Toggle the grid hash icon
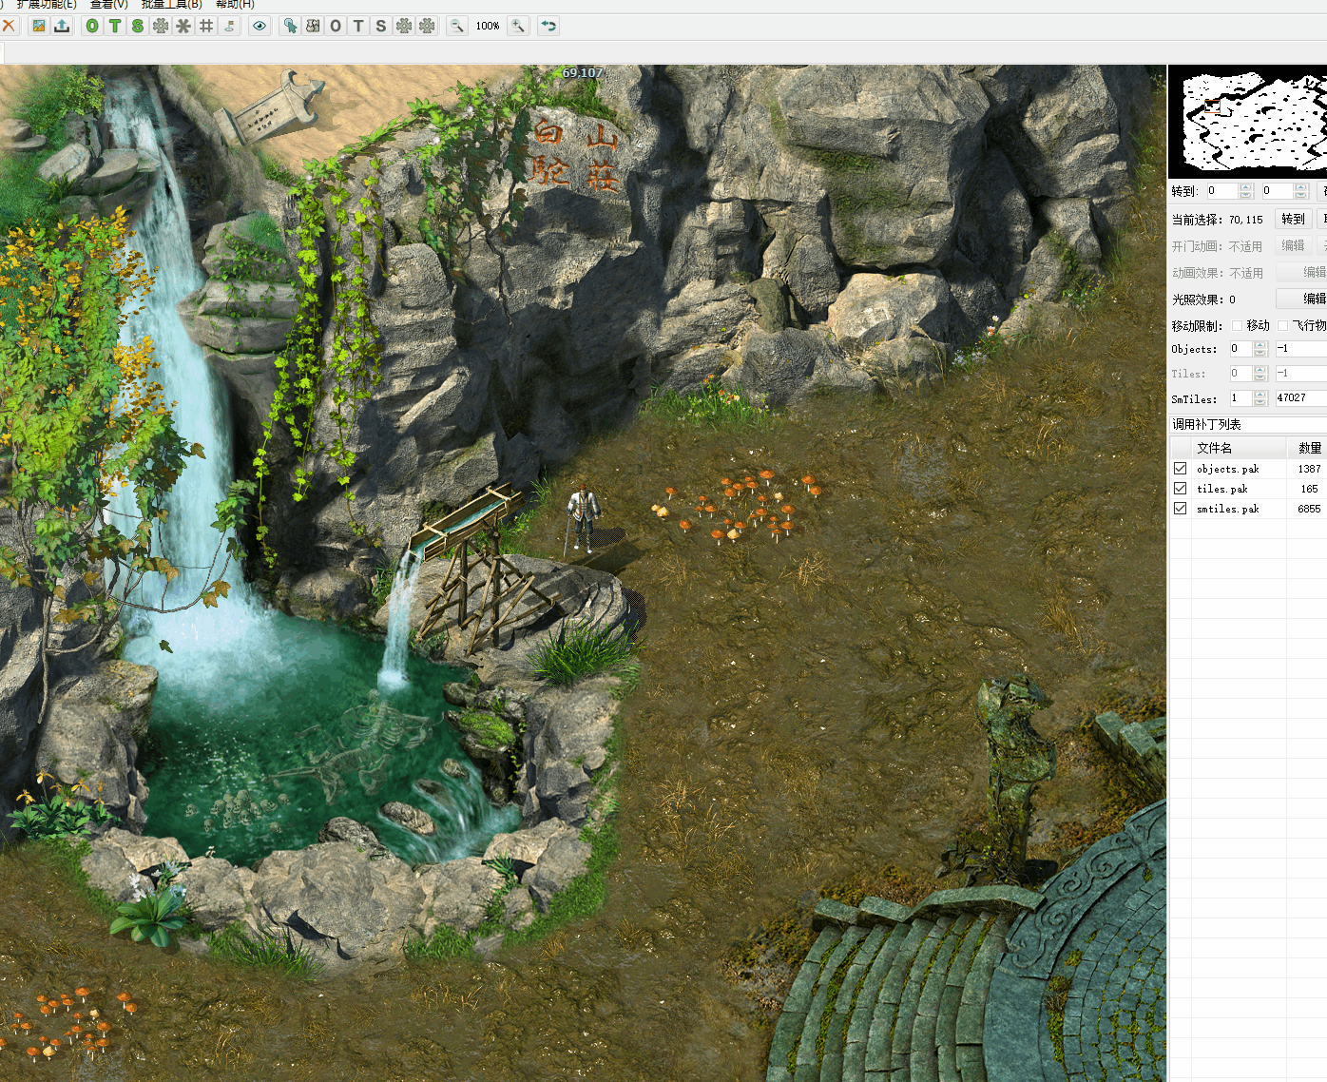The height and width of the screenshot is (1082, 1327). (x=206, y=26)
